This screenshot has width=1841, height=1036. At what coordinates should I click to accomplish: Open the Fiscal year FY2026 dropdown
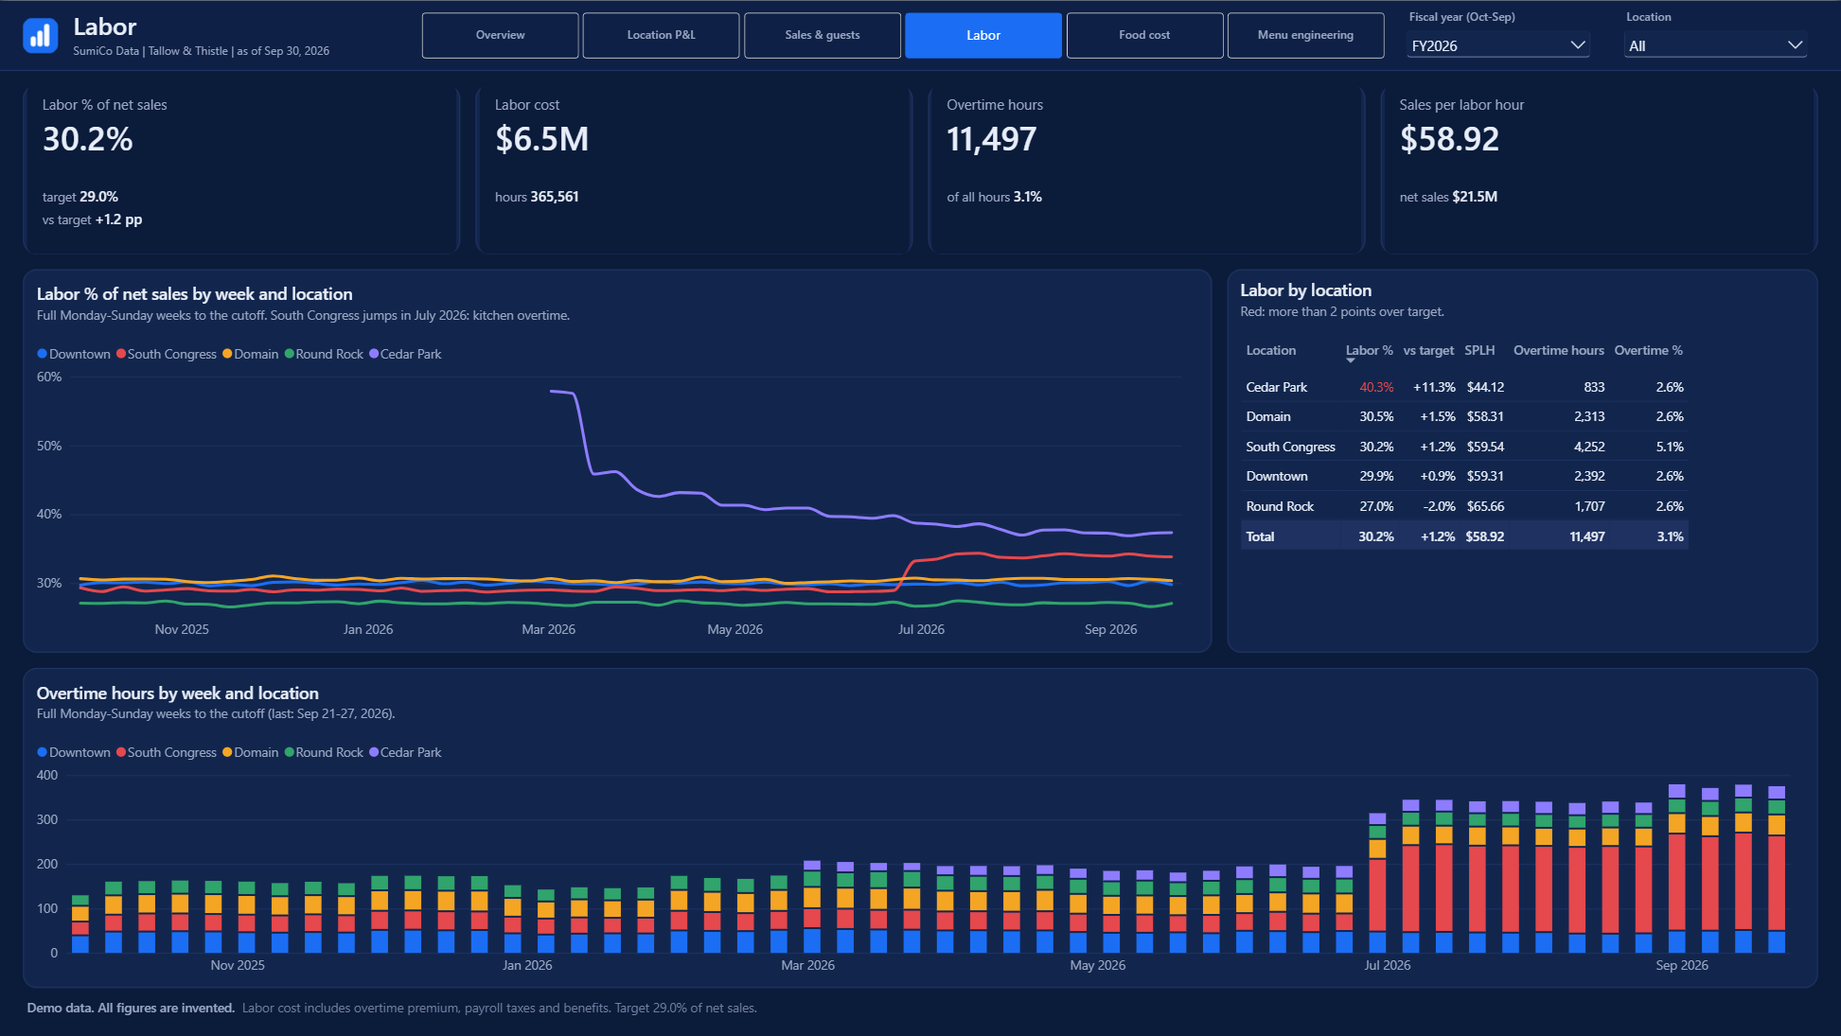(1497, 45)
